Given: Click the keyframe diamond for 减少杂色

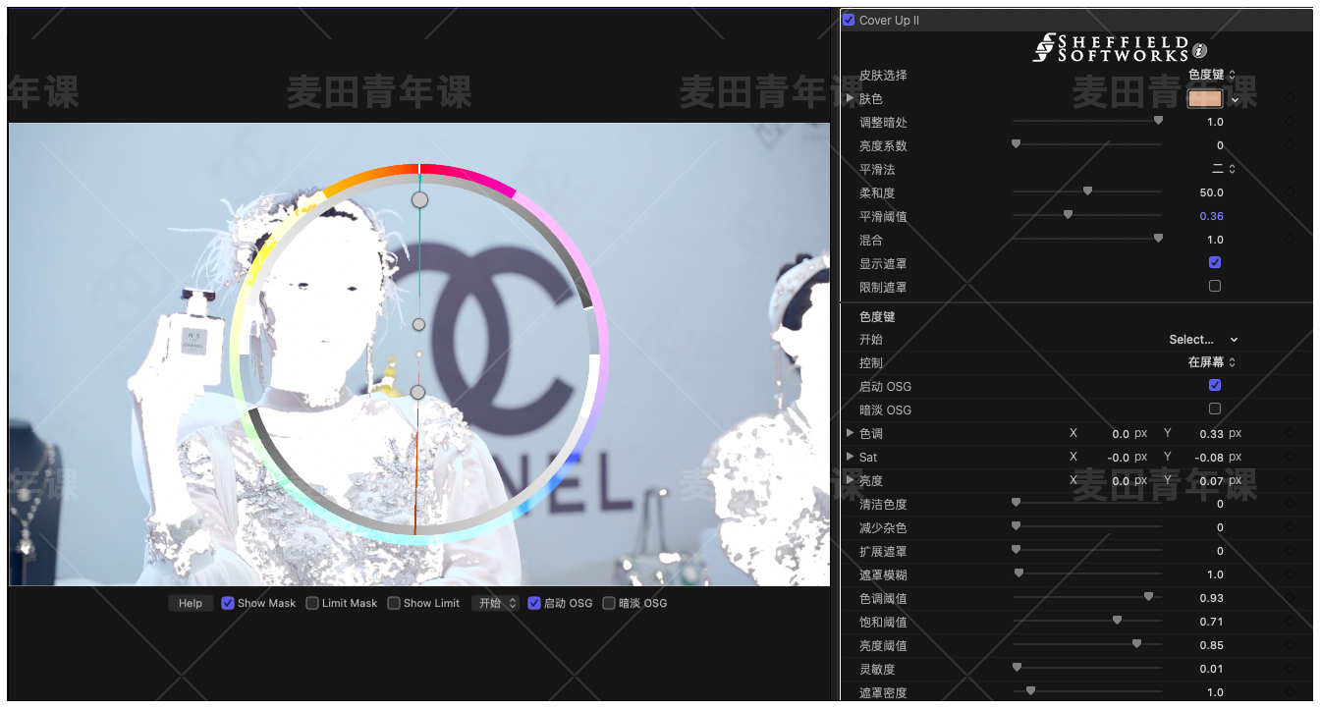Looking at the screenshot, I should pos(1290,527).
